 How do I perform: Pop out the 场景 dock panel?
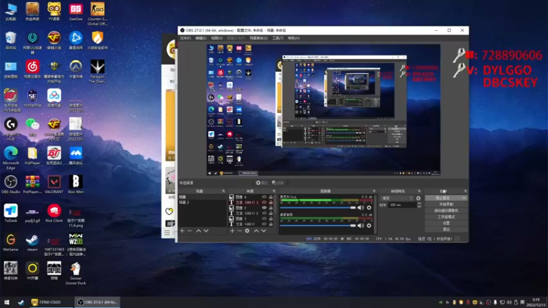[x=224, y=191]
